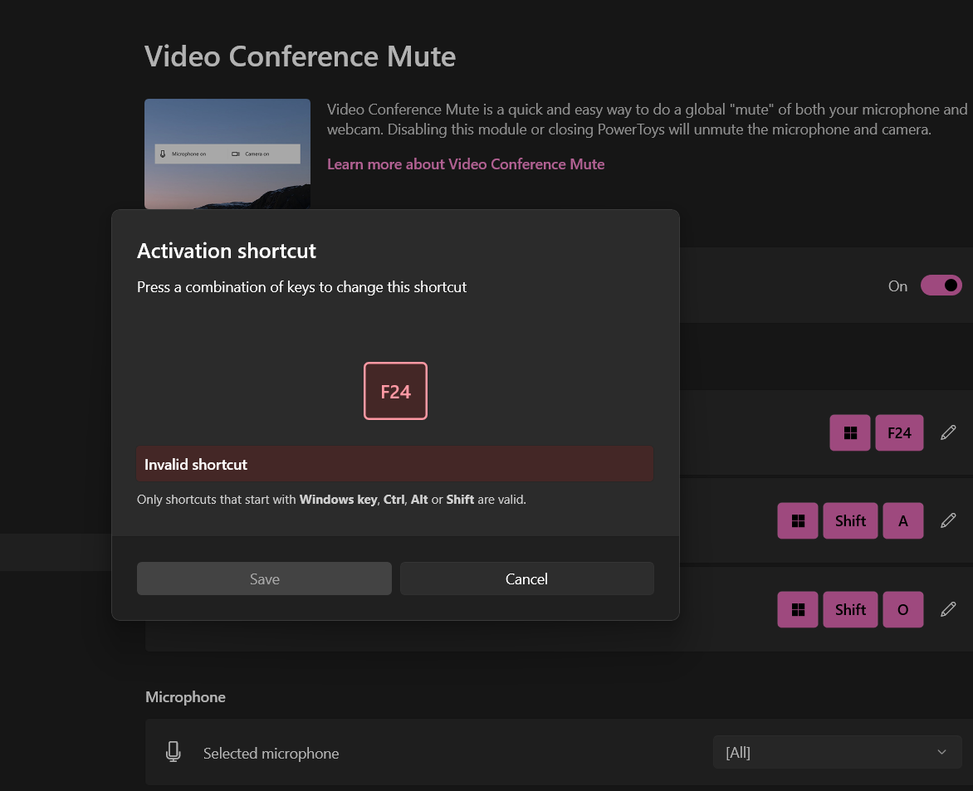Click the Invalid shortcut warning banner

(x=395, y=464)
